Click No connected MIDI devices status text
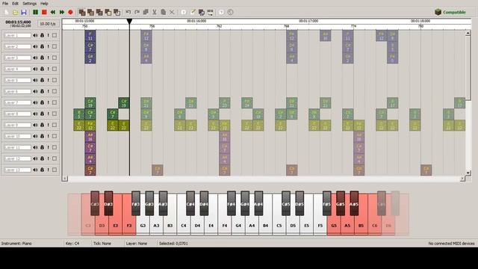Image resolution: width=478 pixels, height=269 pixels. pyautogui.click(x=451, y=244)
